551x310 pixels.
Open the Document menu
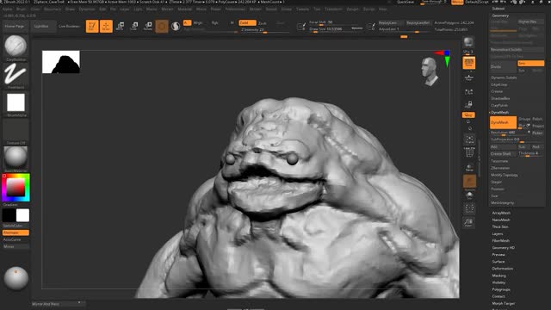53,9
